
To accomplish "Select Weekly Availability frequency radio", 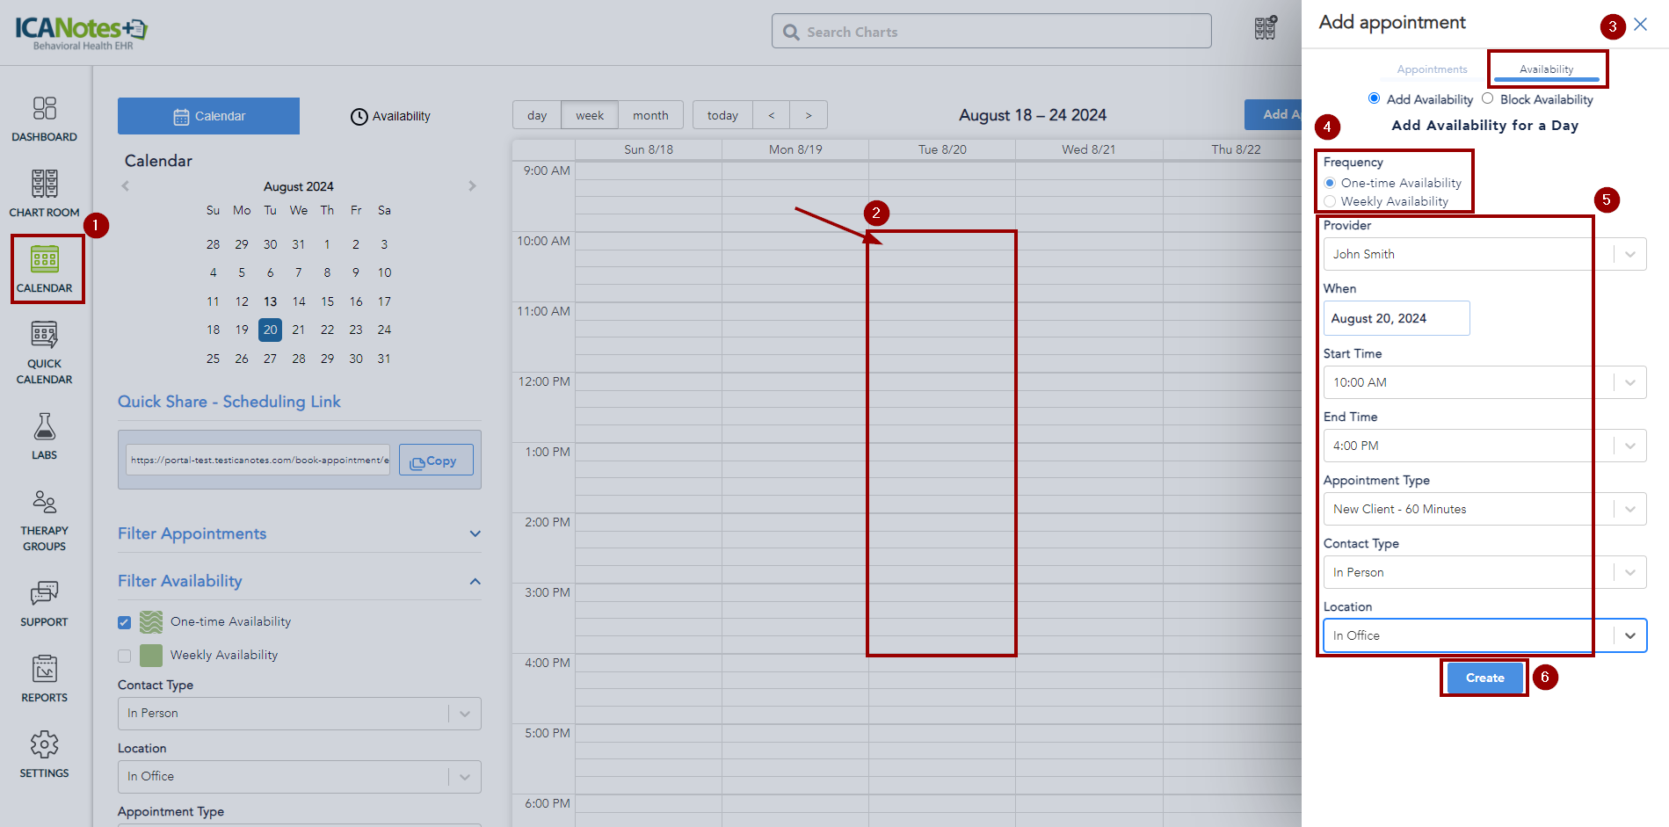I will click(1330, 201).
